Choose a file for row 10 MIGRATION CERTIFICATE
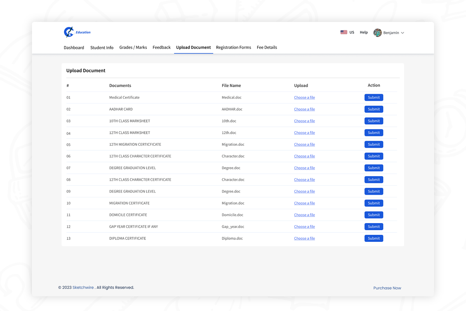Screen dimensions: 466x311 [304, 203]
